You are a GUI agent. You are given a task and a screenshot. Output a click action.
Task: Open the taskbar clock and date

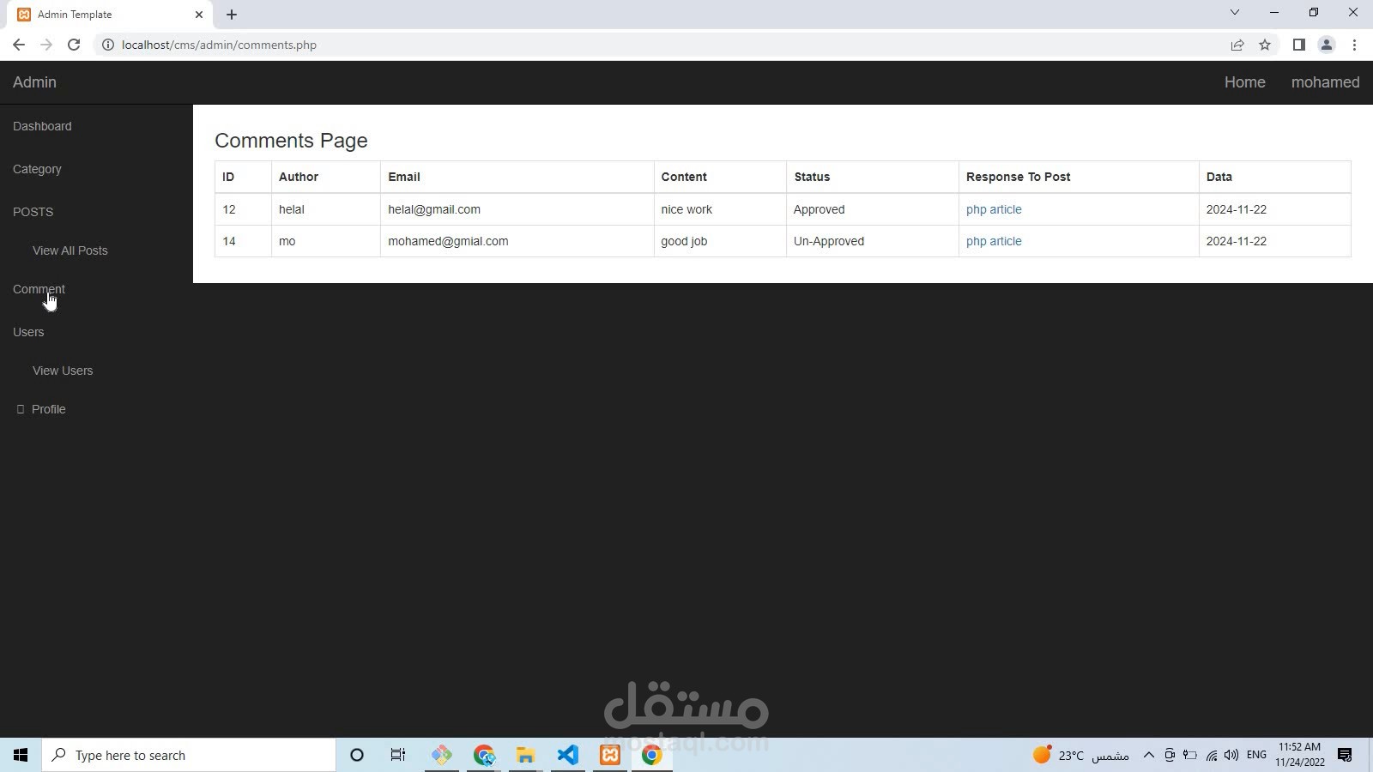pos(1299,755)
